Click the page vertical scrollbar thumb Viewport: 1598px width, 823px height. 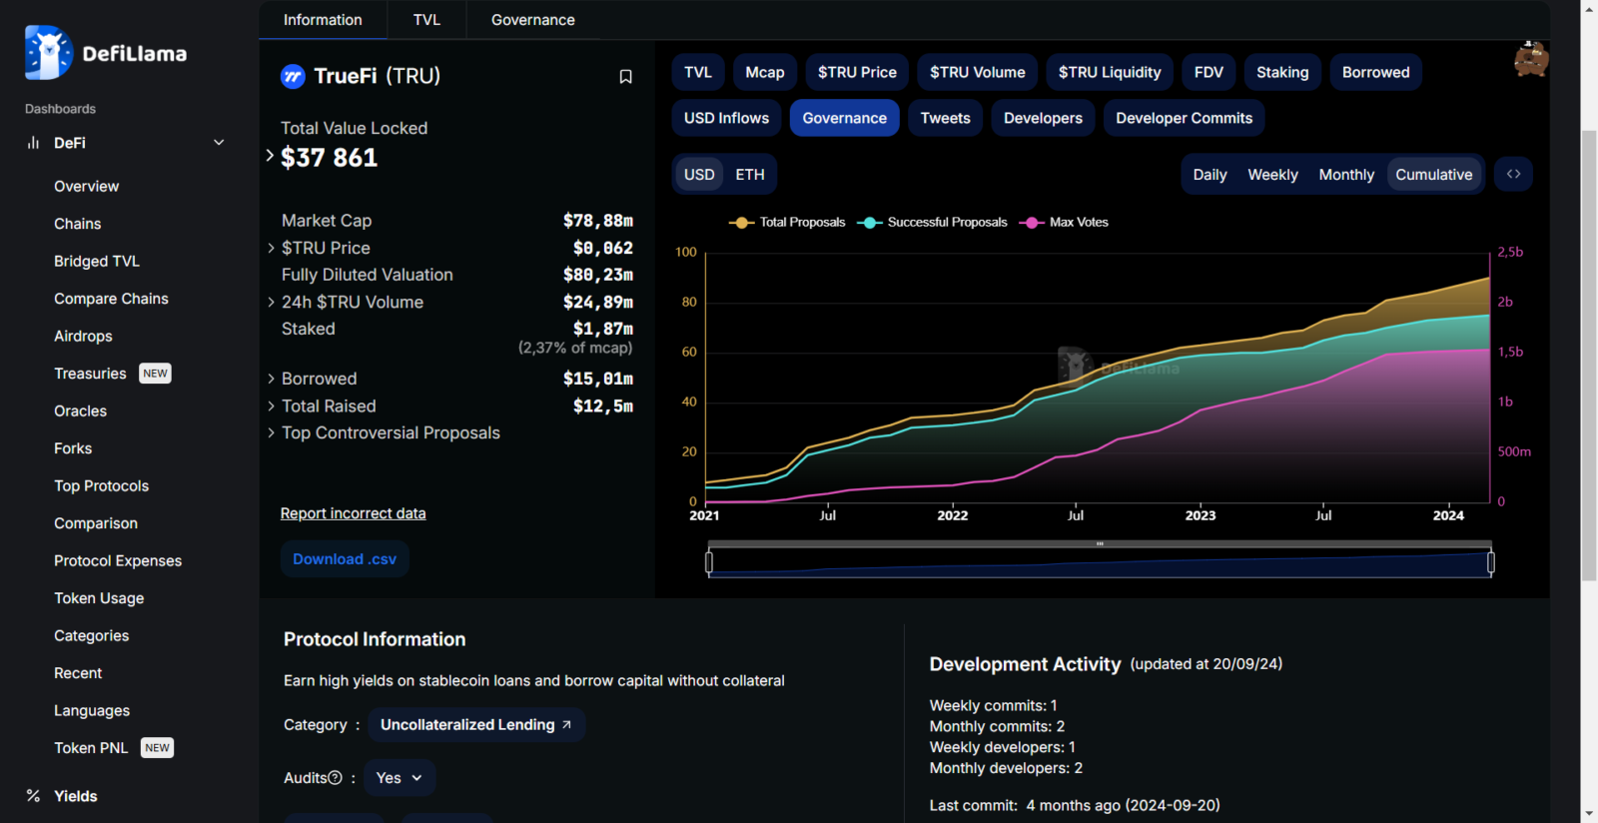click(x=1589, y=355)
